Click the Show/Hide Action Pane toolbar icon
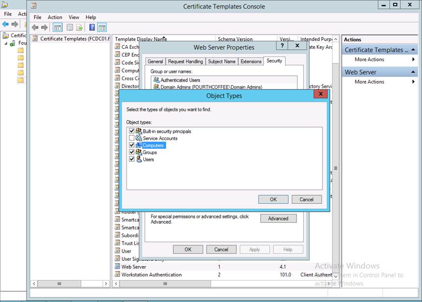422x302 pixels. coord(102,28)
